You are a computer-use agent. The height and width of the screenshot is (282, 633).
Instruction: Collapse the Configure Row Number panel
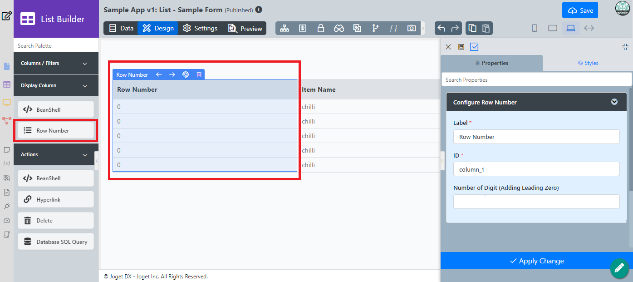click(614, 102)
